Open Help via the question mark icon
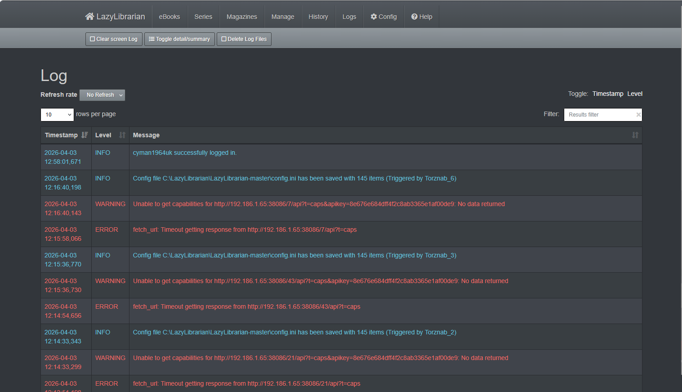 pyautogui.click(x=415, y=17)
